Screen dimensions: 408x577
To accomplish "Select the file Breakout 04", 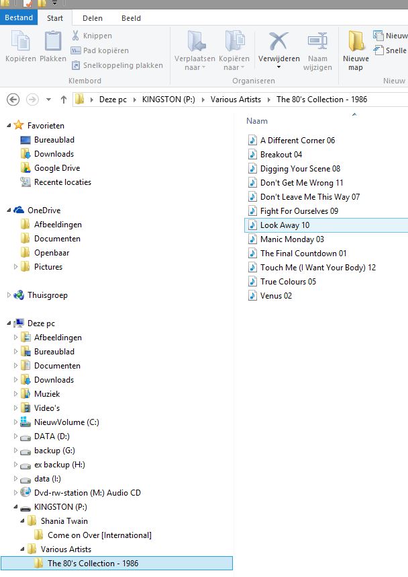I will tap(281, 155).
